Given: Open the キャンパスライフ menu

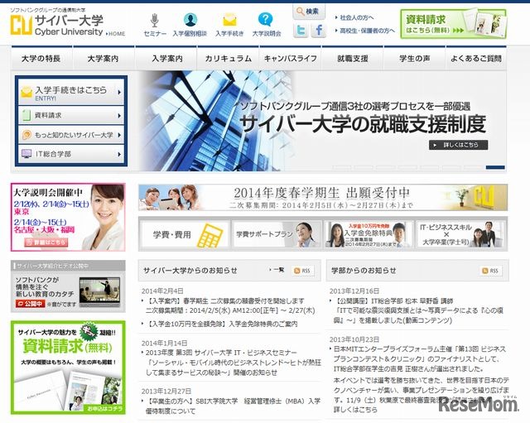Looking at the screenshot, I should click(x=291, y=59).
